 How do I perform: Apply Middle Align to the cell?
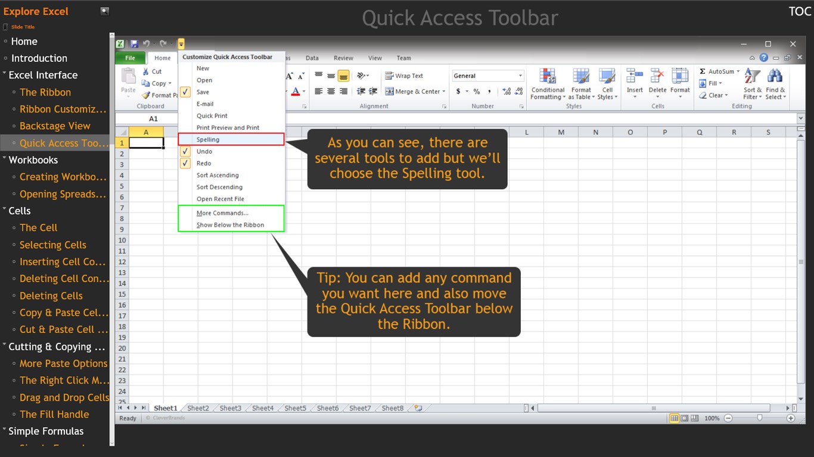331,76
